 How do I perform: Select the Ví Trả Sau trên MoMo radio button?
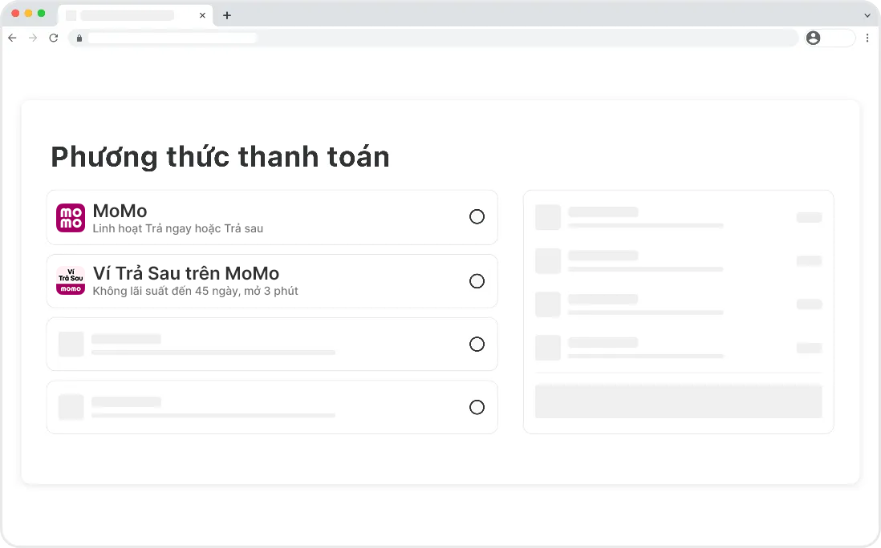pyautogui.click(x=477, y=281)
